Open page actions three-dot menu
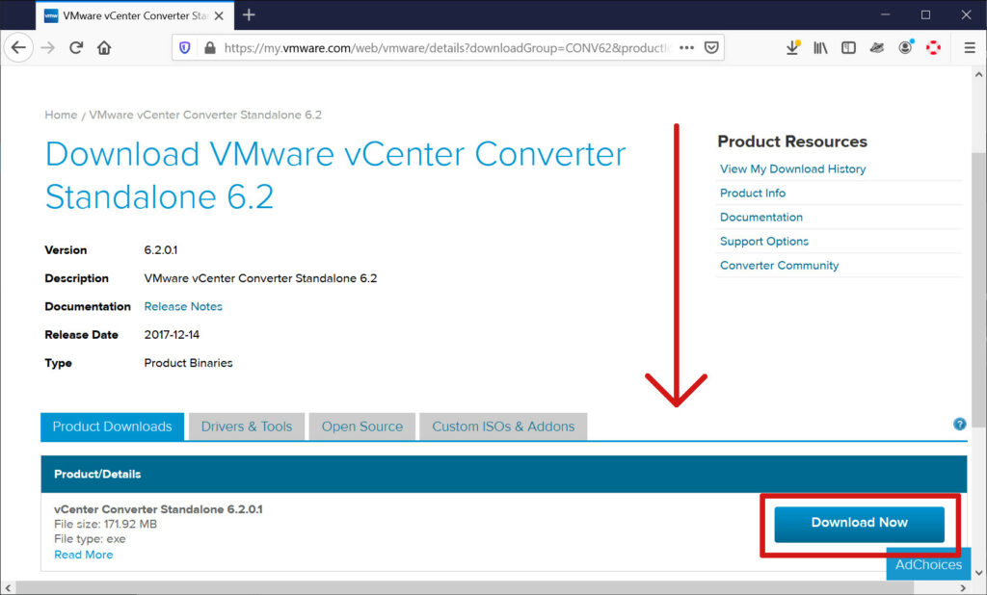 tap(686, 48)
